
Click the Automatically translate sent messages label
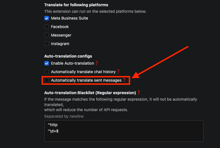(x=86, y=80)
